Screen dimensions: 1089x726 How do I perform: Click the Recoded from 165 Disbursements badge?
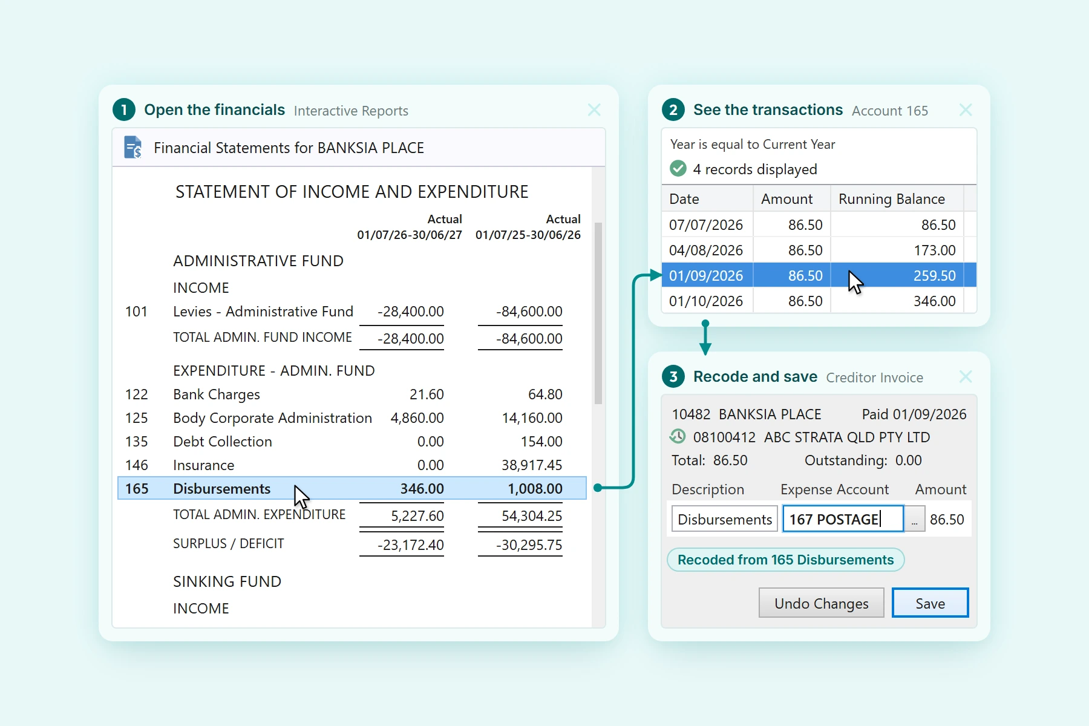[785, 560]
